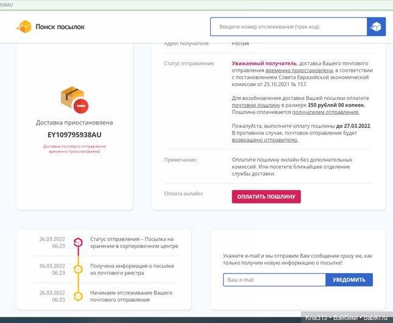393x323 pixels.
Task: Click the sorting center storage status entry
Action: click(134, 243)
